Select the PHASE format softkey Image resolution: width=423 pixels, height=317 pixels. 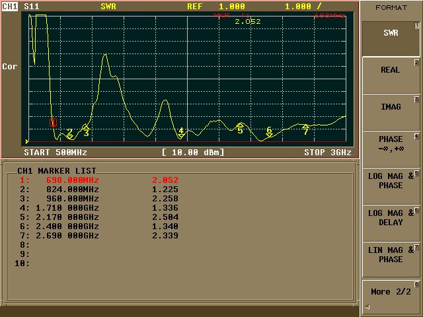[391, 150]
